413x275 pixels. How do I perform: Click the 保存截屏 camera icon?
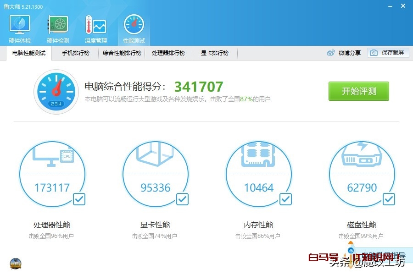[374, 53]
